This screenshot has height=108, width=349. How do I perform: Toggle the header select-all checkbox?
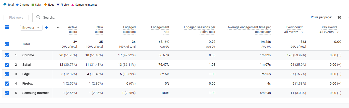click(7, 27)
